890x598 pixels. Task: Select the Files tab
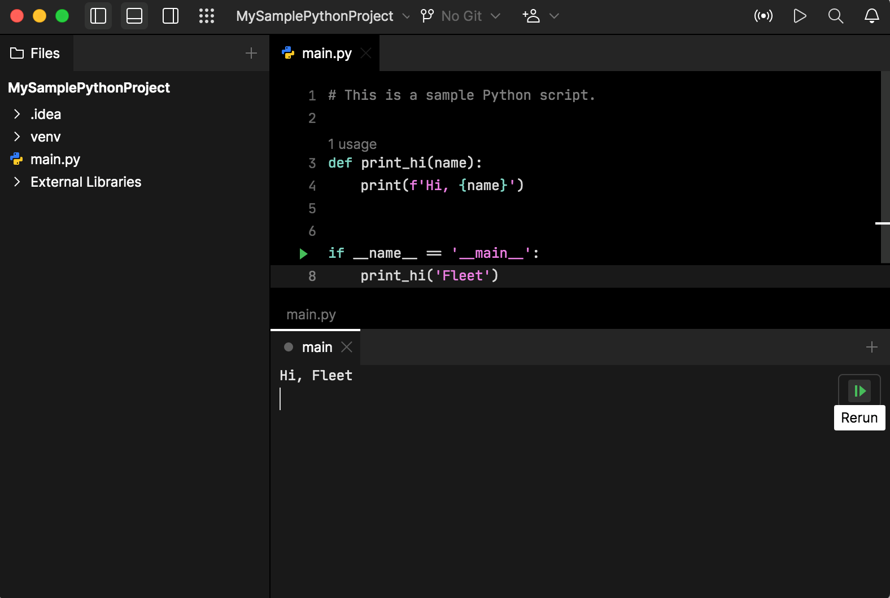point(36,53)
